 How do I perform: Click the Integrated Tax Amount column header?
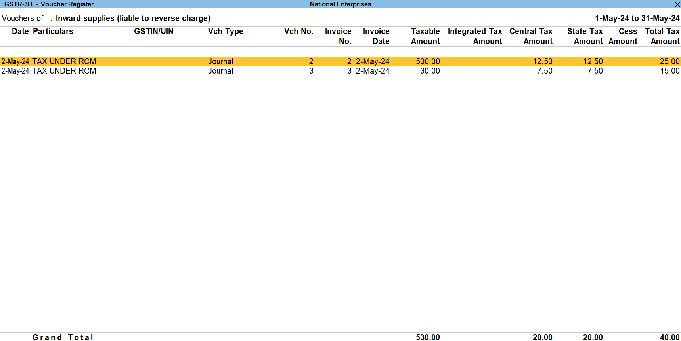(474, 36)
